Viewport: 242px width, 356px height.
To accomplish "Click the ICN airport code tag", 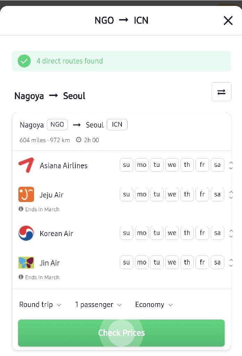I will click(x=117, y=124).
